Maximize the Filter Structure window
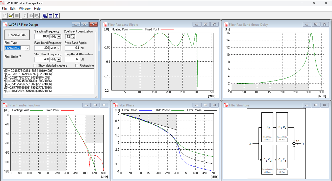Screen dimensions: 332x181 [x=316, y=105]
